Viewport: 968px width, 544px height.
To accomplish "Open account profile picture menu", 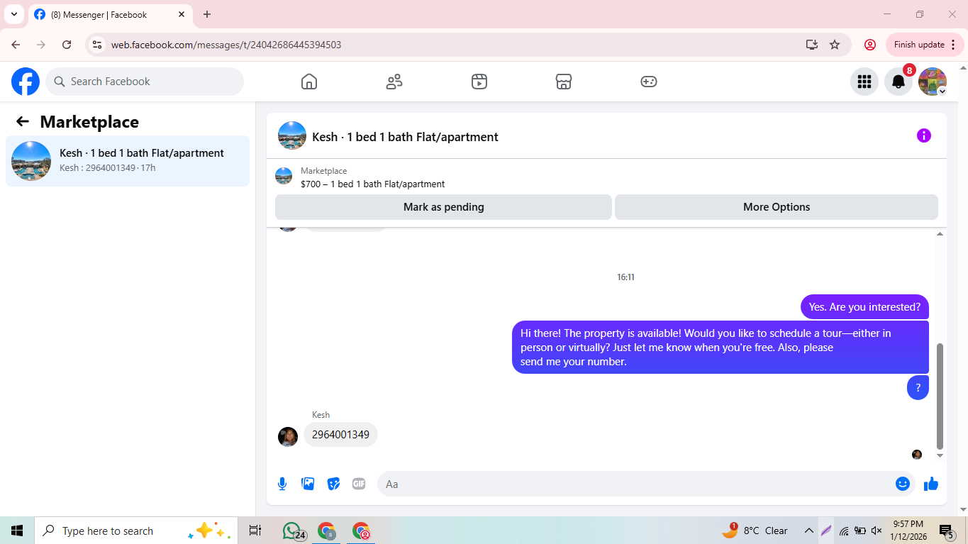I will 933,82.
